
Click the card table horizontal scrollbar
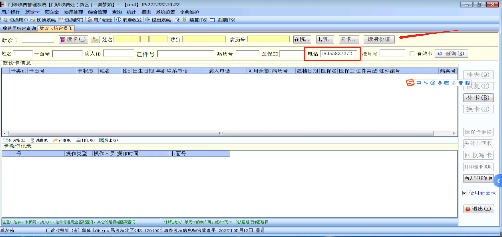point(221,133)
